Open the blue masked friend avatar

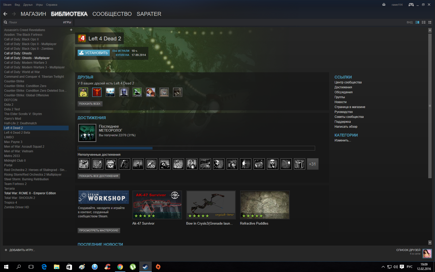124,92
